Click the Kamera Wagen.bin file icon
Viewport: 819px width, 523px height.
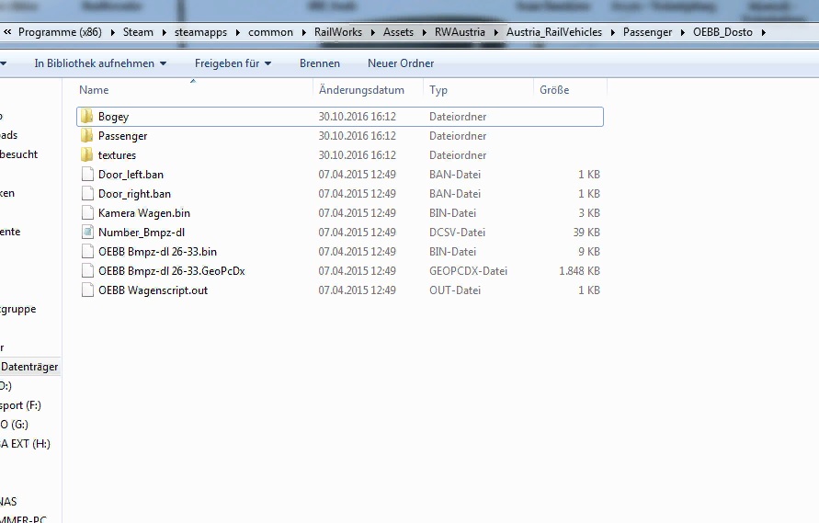(x=87, y=212)
